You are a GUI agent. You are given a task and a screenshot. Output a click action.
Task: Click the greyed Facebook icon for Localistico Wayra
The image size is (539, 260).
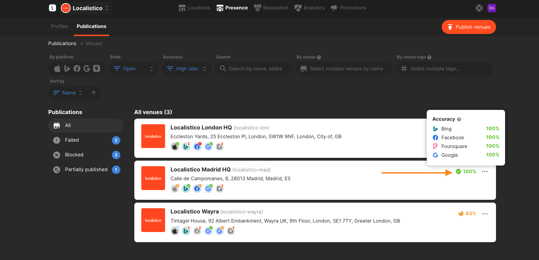197,231
